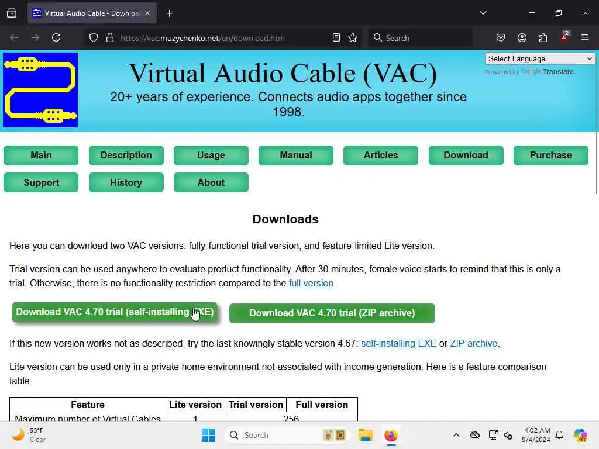Go forward to the next page

(x=35, y=38)
